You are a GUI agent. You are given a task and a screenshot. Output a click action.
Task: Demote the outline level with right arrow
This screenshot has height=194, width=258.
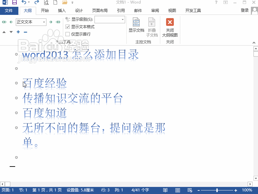click(51, 22)
